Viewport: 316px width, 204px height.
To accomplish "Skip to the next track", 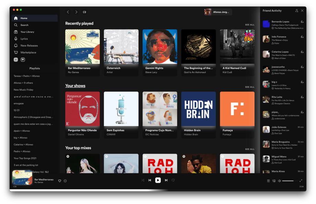I will point(166,180).
